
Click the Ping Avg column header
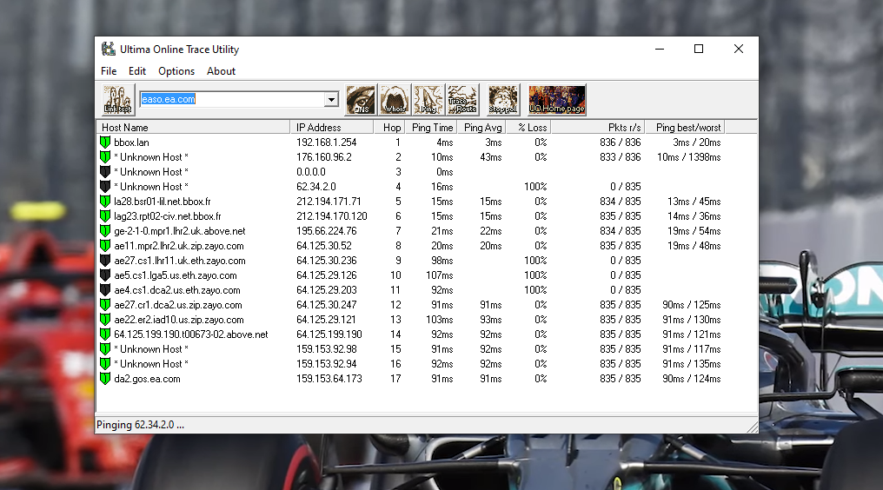pyautogui.click(x=482, y=128)
